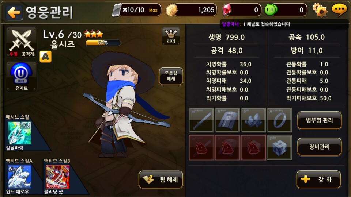Open settings with the gear icon
Screen dimensions: 351x197
tap(320, 10)
